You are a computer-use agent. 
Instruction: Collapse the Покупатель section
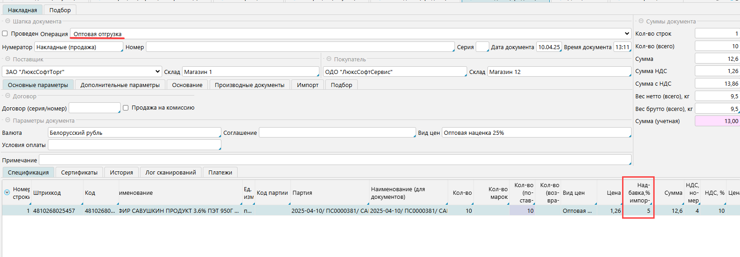point(329,59)
